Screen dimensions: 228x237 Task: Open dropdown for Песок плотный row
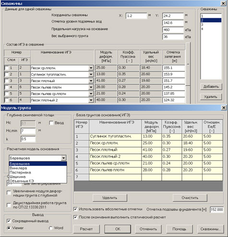click(x=91, y=81)
